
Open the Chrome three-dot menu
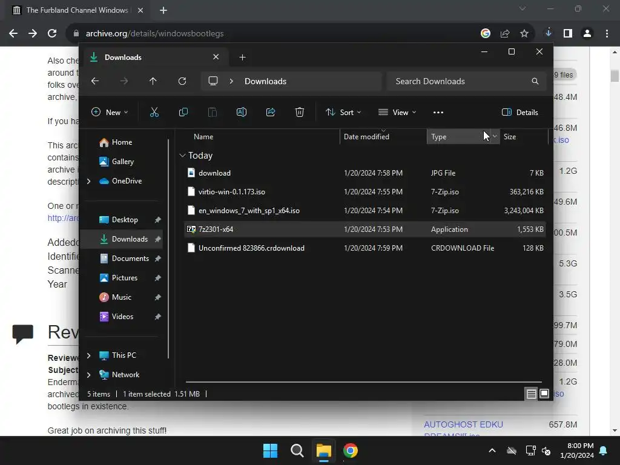(607, 34)
